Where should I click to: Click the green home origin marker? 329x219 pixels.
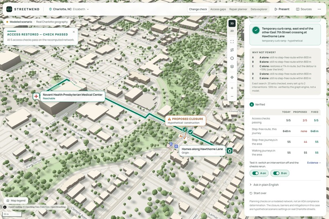coord(229,150)
